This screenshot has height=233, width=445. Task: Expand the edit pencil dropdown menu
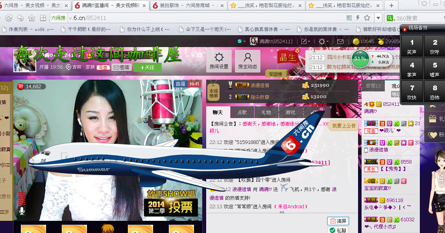pyautogui.click(x=305, y=42)
